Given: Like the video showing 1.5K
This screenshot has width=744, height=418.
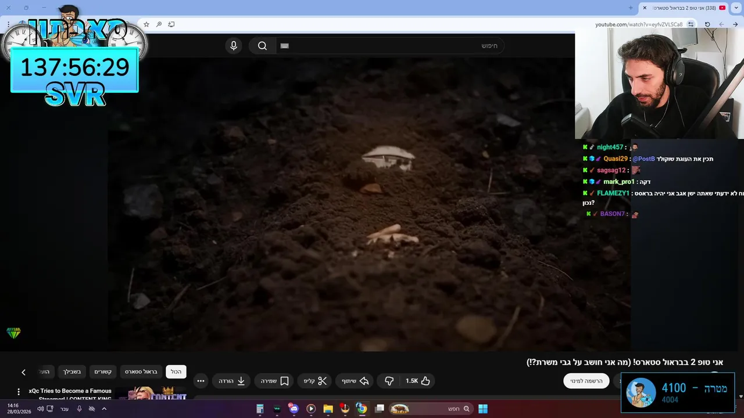Looking at the screenshot, I should (417, 381).
